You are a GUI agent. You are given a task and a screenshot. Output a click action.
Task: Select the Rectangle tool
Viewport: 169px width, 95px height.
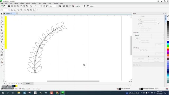click(2, 33)
